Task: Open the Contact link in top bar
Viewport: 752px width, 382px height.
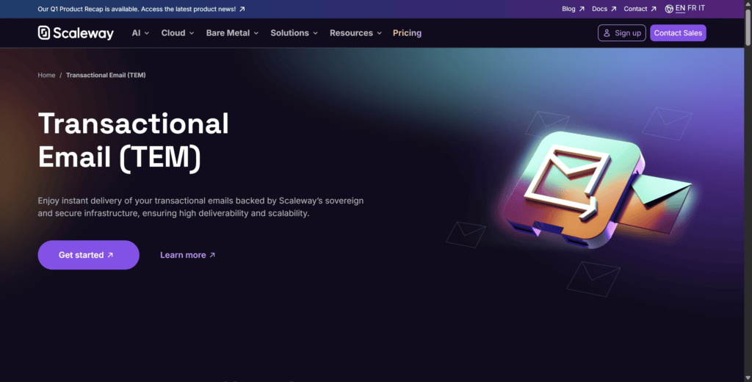Action: 640,9
